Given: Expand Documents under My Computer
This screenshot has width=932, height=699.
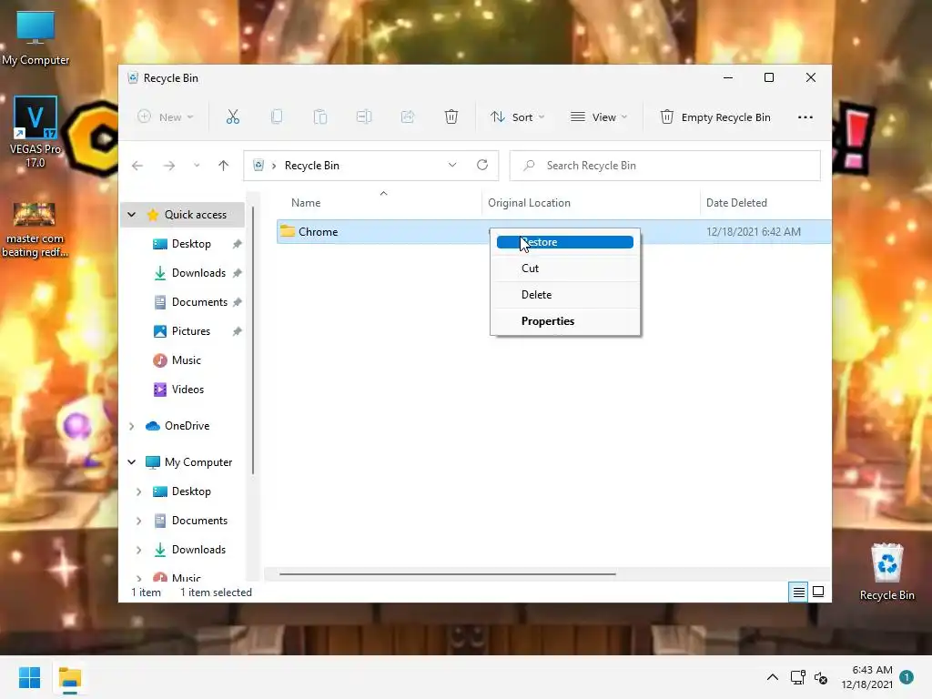Looking at the screenshot, I should coord(139,521).
